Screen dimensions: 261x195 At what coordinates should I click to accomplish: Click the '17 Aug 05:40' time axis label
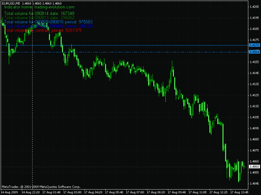[114, 193]
